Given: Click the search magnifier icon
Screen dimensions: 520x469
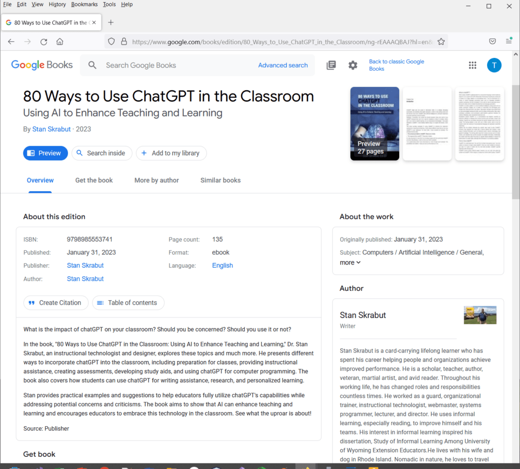Looking at the screenshot, I should click(x=92, y=65).
